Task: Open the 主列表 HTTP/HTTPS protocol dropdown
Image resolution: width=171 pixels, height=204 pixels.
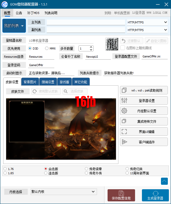Action: click(x=147, y=22)
